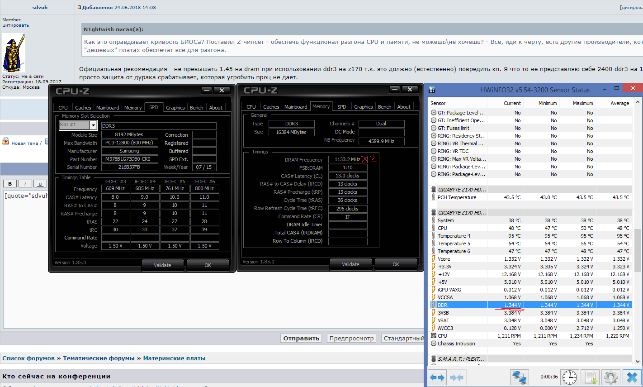
Task: Open the Материнские платы breadcrumb link
Action: tap(174, 358)
